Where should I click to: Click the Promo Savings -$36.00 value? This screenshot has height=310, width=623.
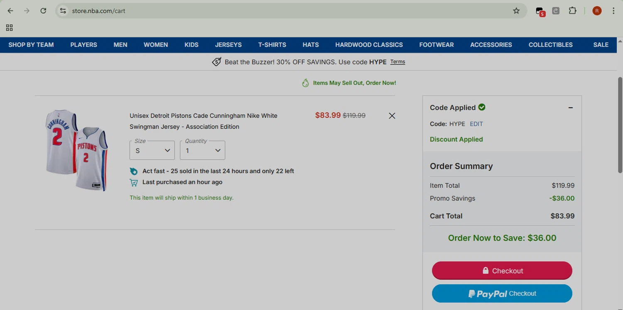[562, 198]
